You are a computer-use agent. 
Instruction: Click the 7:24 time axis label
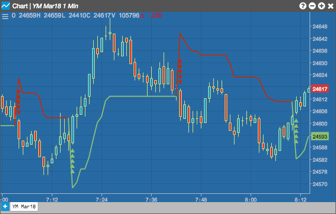[101, 200]
